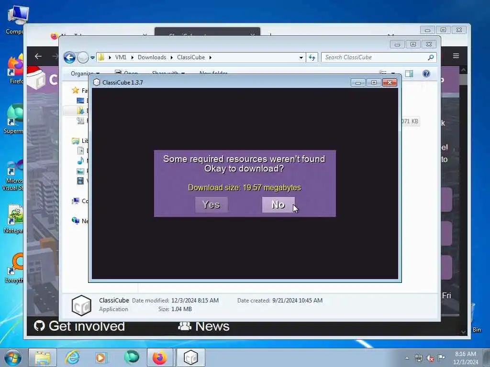Click ClassiCube in the Explorer address path
The width and height of the screenshot is (490, 367).
[x=191, y=57]
